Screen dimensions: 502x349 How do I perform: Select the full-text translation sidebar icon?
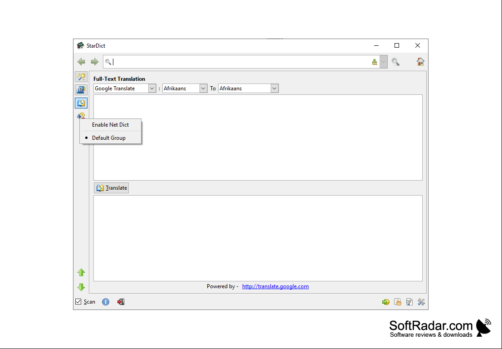point(81,103)
